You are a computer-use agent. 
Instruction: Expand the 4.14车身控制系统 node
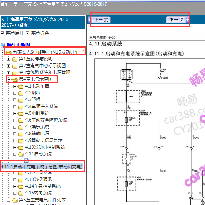pyautogui.click(x=15, y=187)
